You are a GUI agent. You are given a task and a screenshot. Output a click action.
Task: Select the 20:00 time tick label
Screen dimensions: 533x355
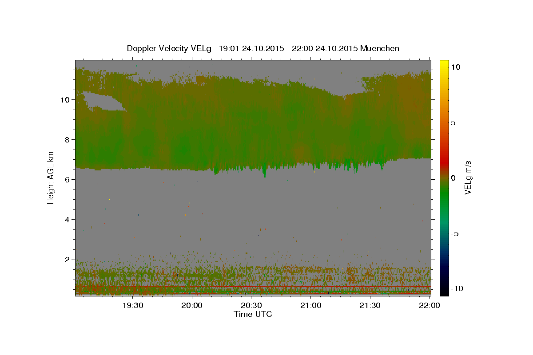192,305
